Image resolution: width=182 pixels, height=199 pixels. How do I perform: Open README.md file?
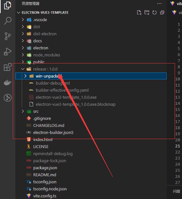click(44, 175)
